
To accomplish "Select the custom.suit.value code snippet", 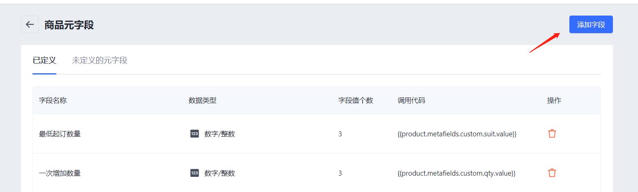I will [x=457, y=134].
